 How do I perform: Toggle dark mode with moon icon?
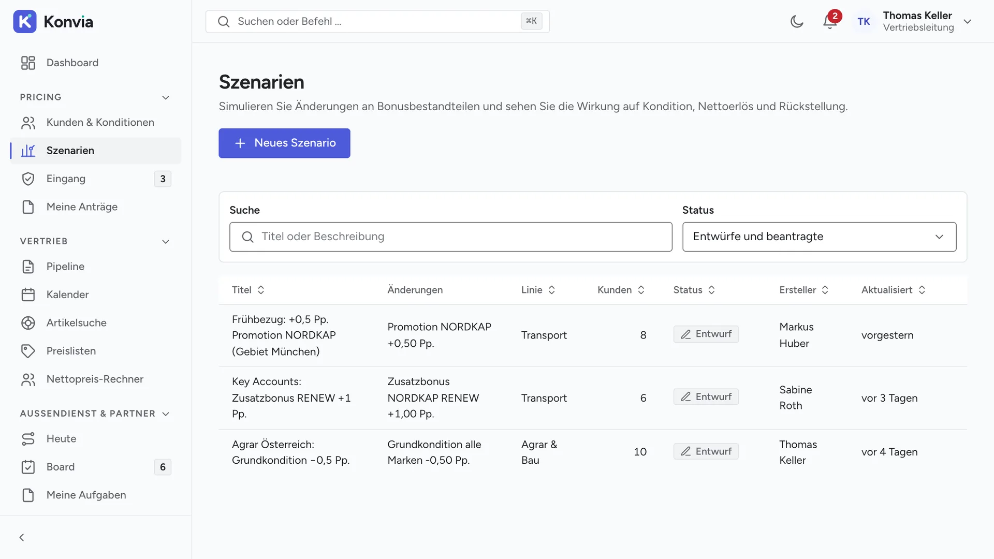(797, 21)
